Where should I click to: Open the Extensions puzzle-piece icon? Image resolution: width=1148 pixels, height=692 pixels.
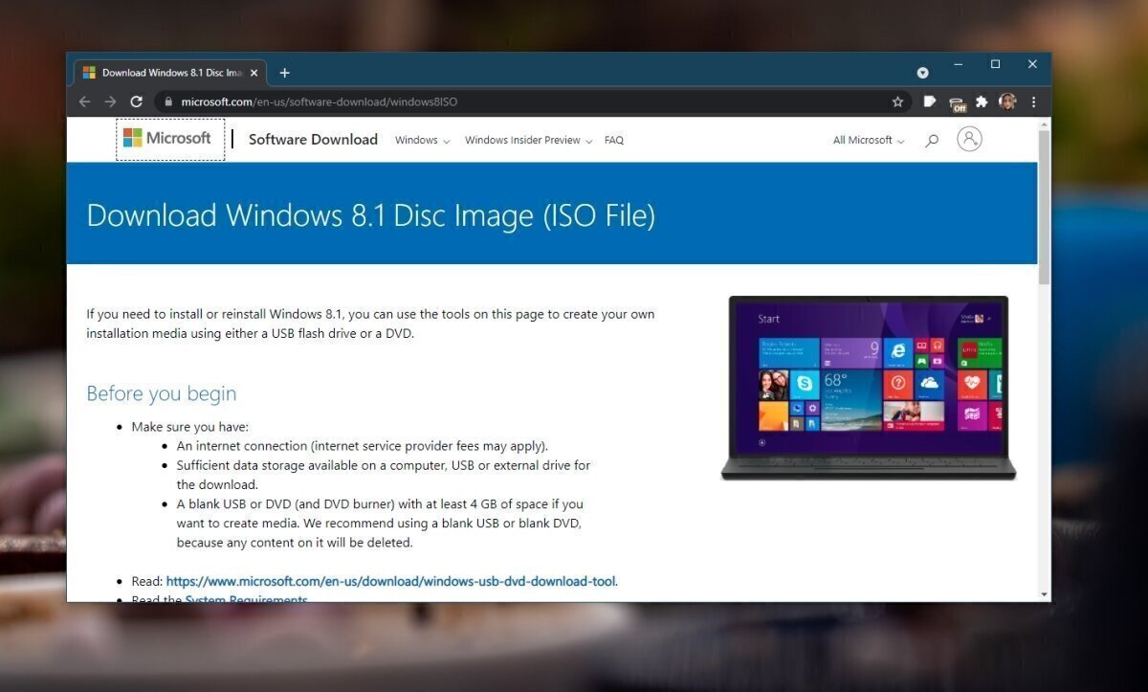[x=982, y=101]
